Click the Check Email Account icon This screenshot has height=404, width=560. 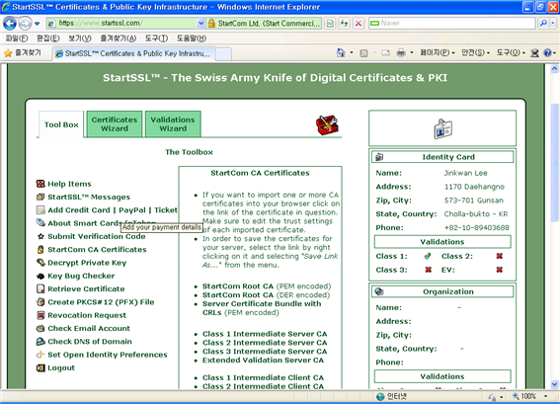pos(40,328)
